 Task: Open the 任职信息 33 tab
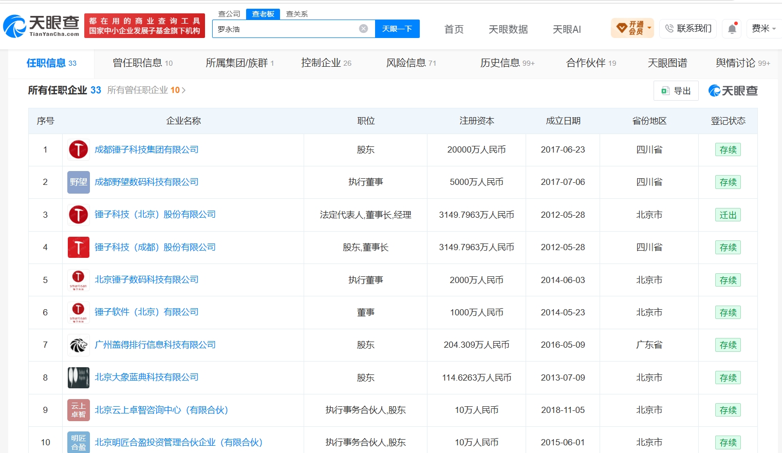click(x=51, y=63)
